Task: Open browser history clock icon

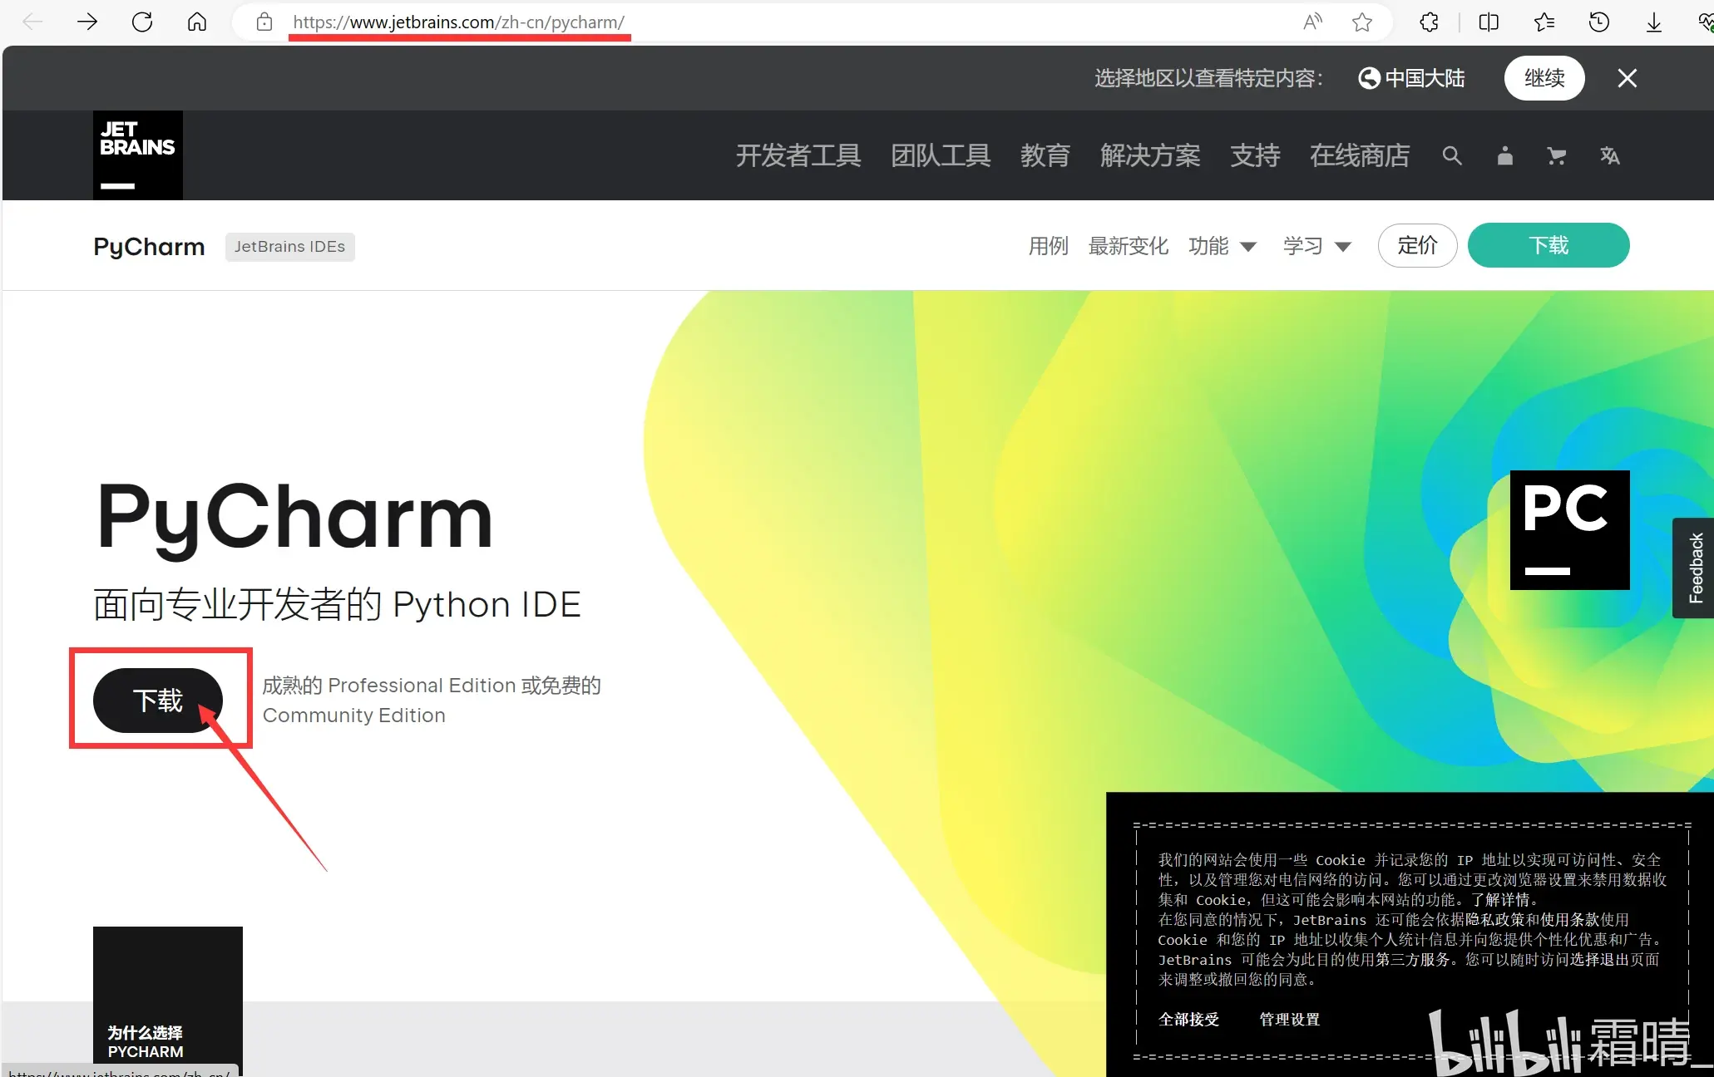Action: click(x=1598, y=22)
